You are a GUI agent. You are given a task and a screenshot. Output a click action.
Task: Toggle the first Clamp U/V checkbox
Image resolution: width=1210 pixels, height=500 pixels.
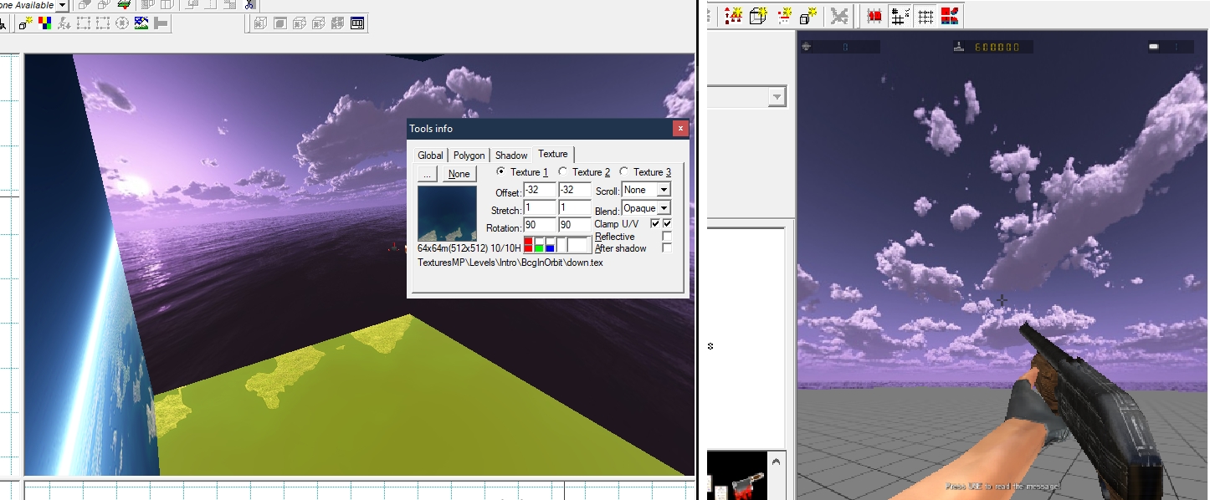click(655, 224)
